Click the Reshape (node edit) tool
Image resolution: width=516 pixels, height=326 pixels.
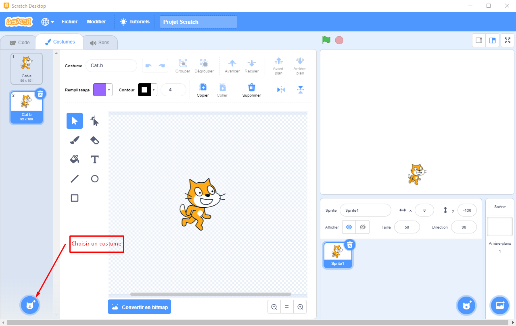point(95,121)
